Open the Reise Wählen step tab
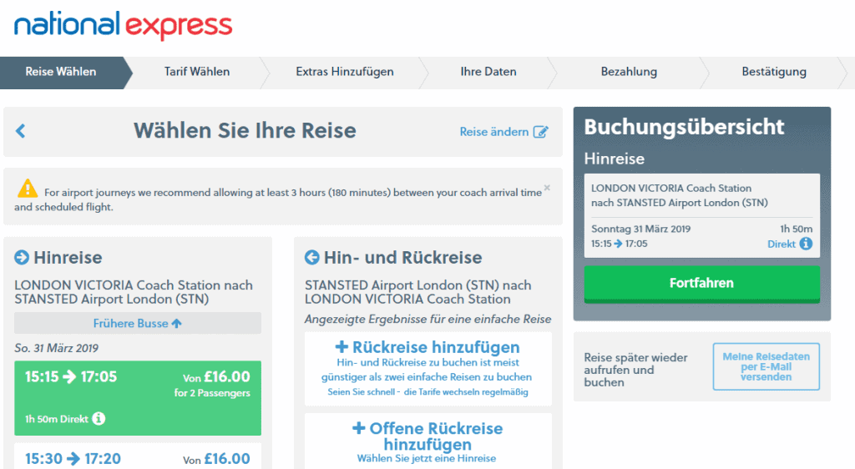 [x=60, y=72]
